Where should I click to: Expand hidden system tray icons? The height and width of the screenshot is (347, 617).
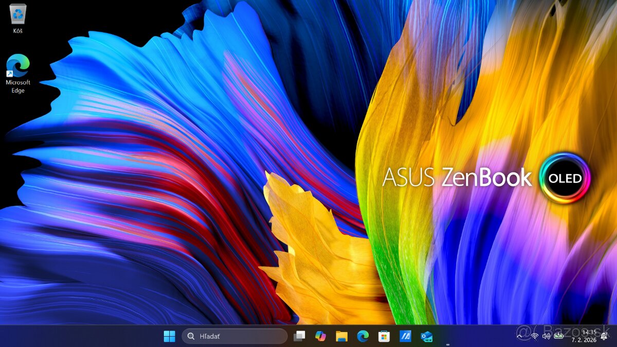point(520,336)
